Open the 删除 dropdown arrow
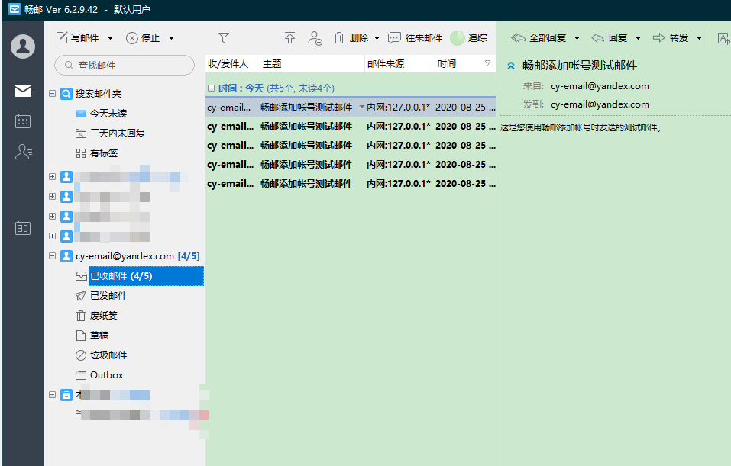This screenshot has height=466, width=731. tap(377, 38)
